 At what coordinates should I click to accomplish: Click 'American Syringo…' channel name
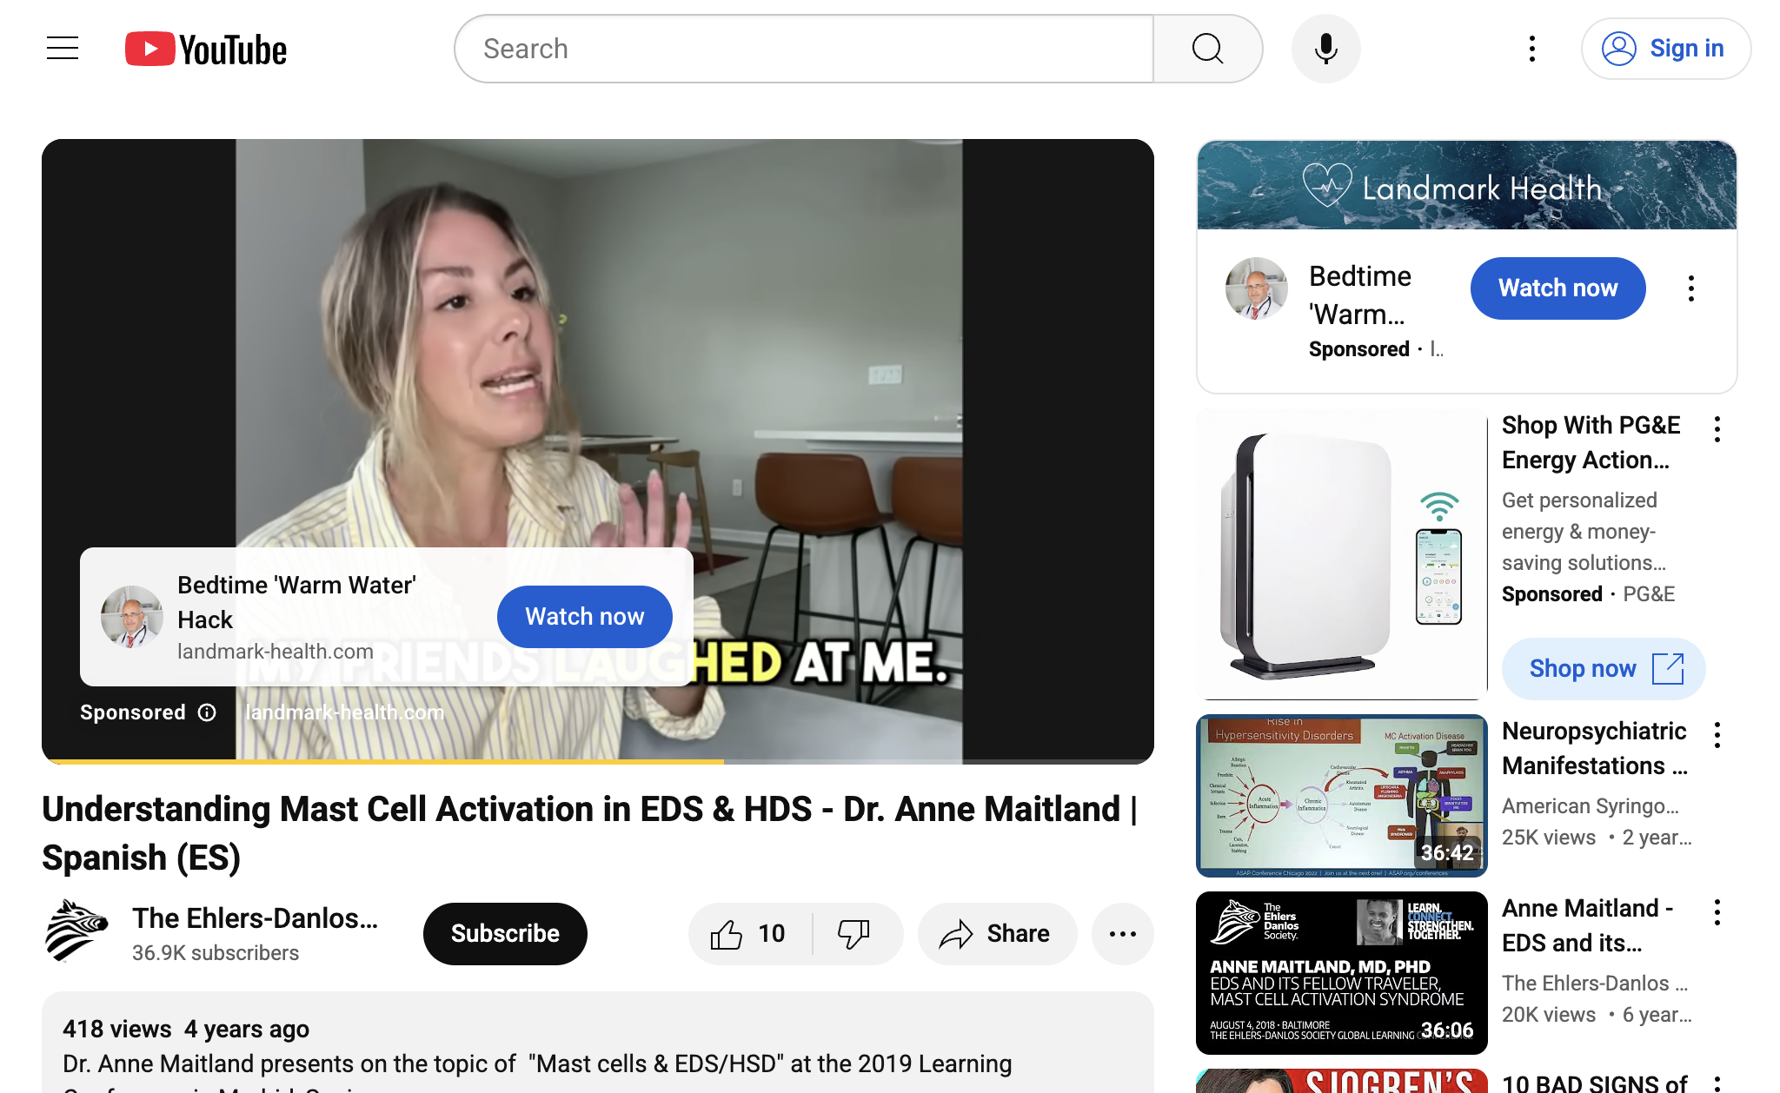(1590, 806)
